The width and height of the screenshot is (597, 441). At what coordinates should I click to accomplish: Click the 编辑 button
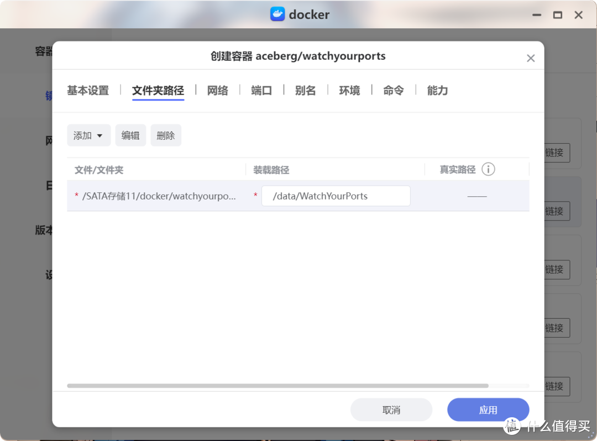pyautogui.click(x=130, y=135)
